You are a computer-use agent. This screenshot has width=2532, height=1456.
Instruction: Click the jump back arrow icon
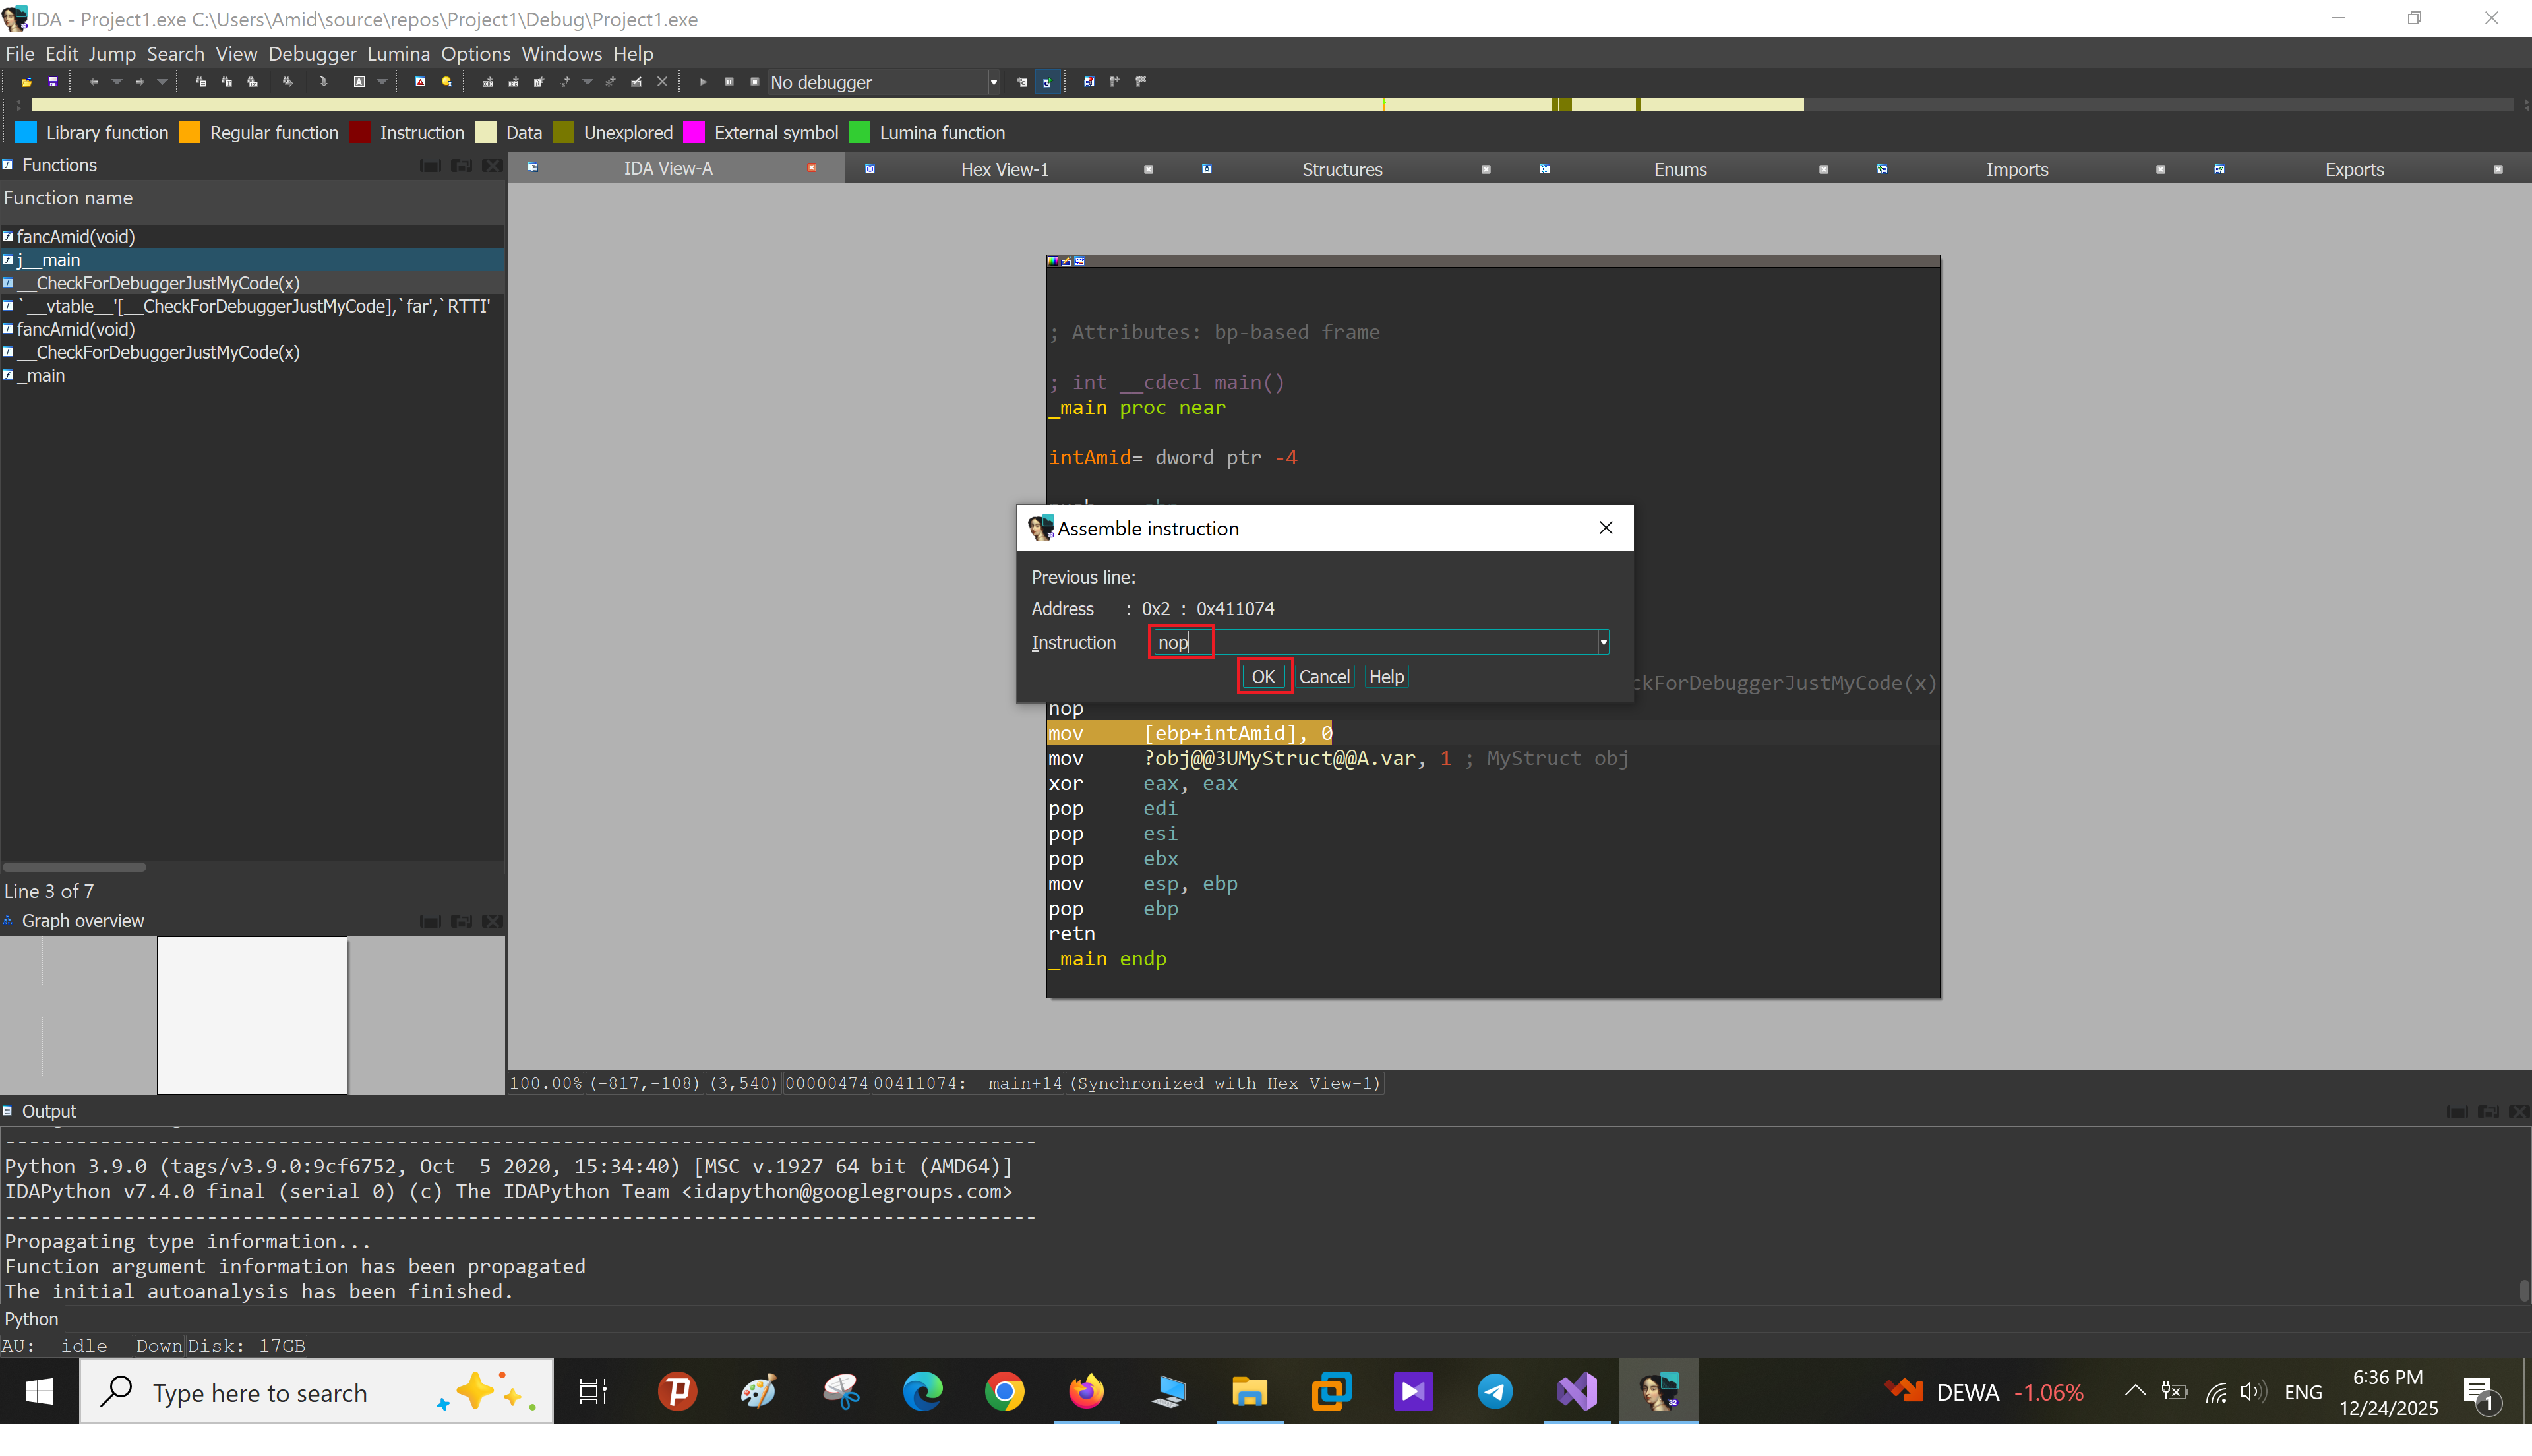coord(94,82)
